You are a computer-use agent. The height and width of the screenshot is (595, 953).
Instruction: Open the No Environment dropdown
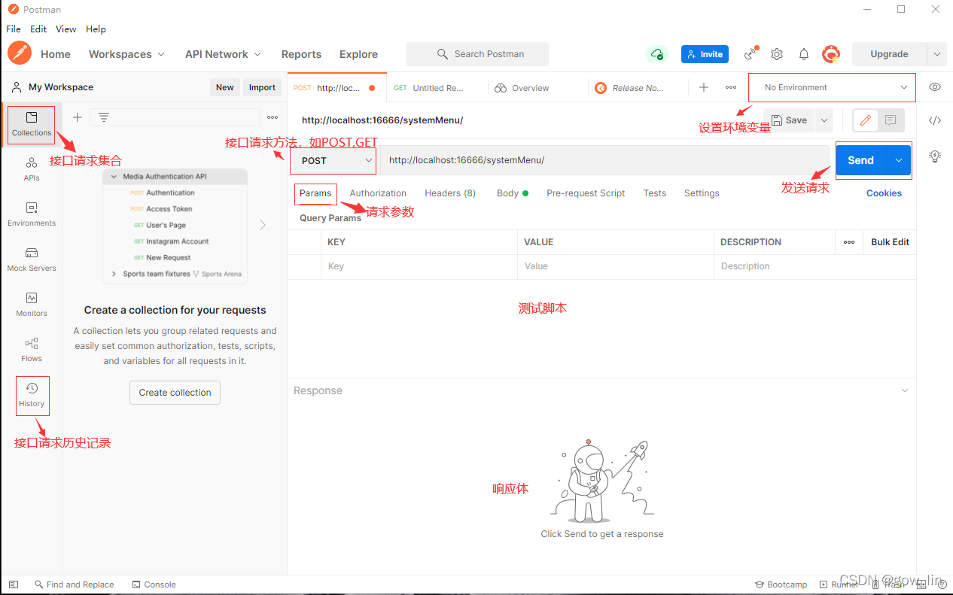click(x=832, y=87)
